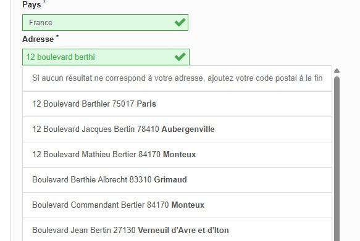Image resolution: width=360 pixels, height=241 pixels.
Task: Click the bold city name Grimaud
Action: click(170, 179)
